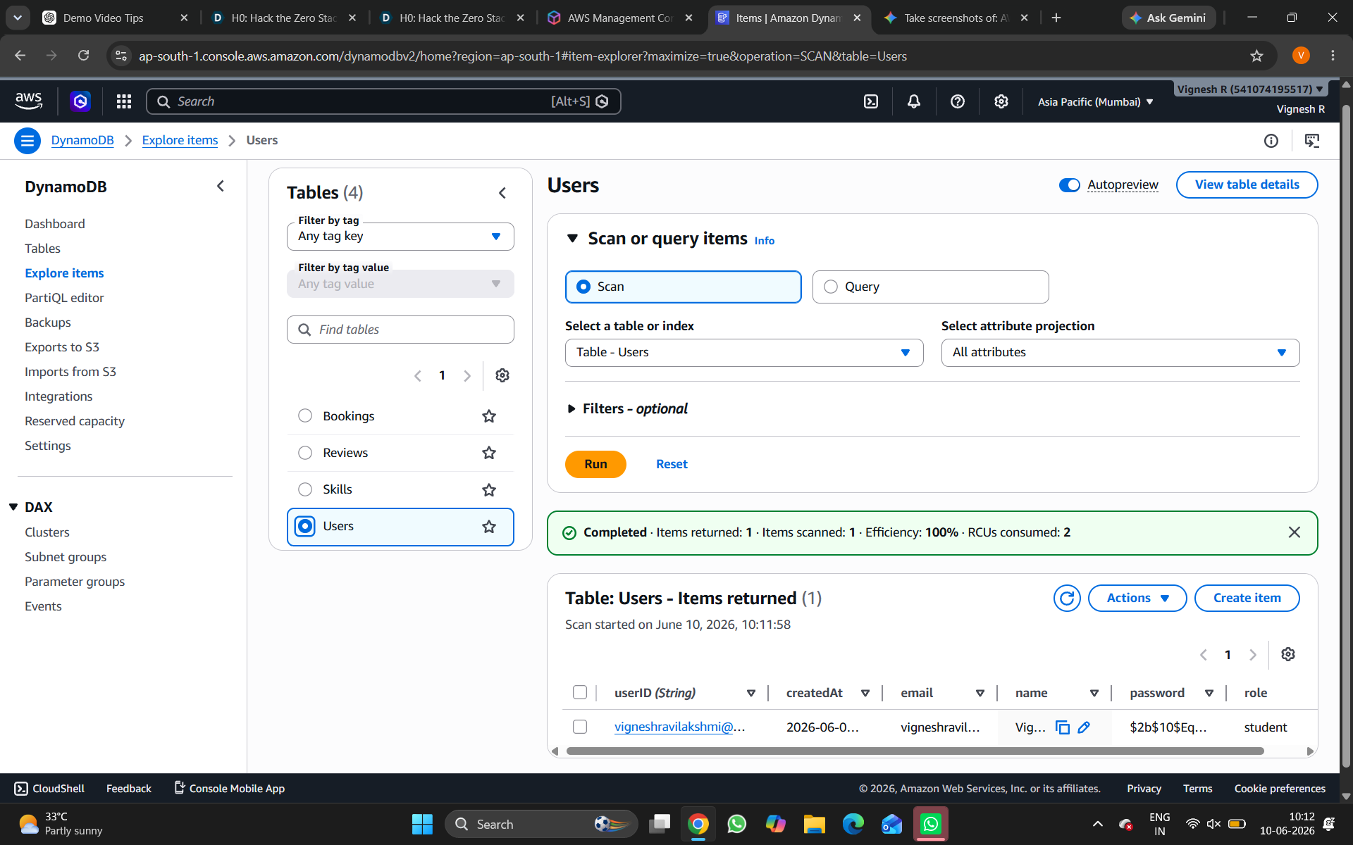Toggle the DynamoDB hamburger navigation menu
Screen dimensions: 1353x845
(x=27, y=141)
